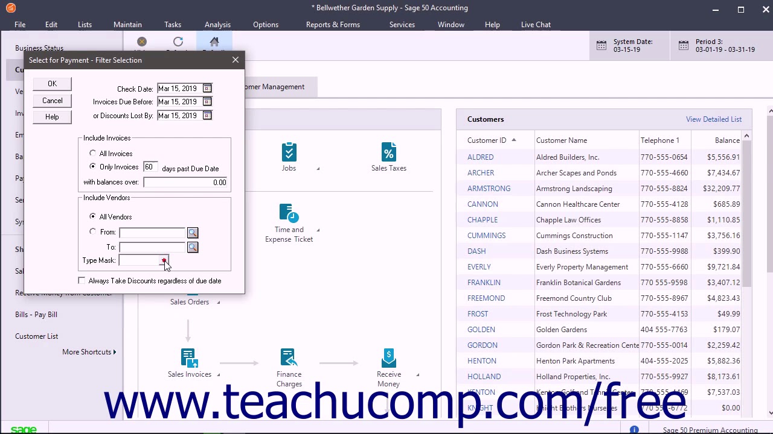Open the Invoices Due Before calendar picker
The width and height of the screenshot is (773, 434).
[x=207, y=102]
